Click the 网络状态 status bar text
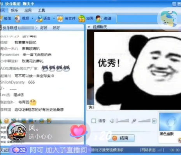 148,150
